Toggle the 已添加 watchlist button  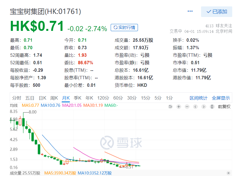coord(217,12)
